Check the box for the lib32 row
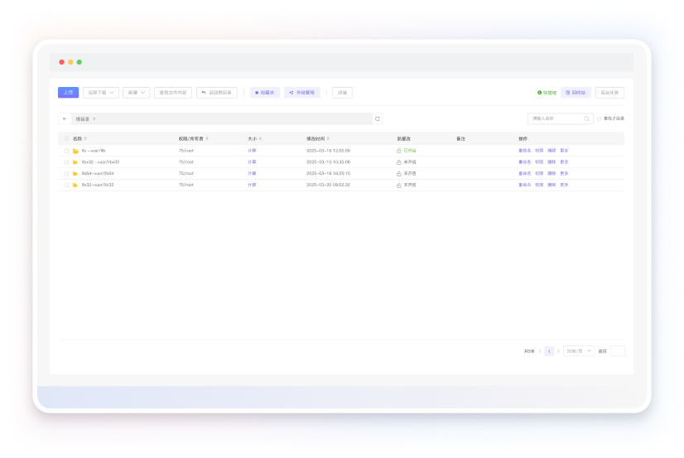The height and width of the screenshot is (458, 684). [66, 185]
